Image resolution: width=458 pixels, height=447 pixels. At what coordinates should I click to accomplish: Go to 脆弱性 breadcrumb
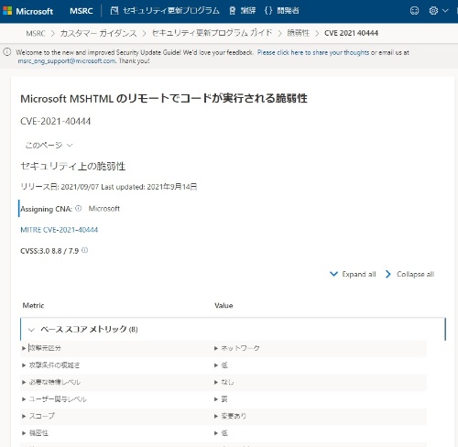pyautogui.click(x=299, y=33)
